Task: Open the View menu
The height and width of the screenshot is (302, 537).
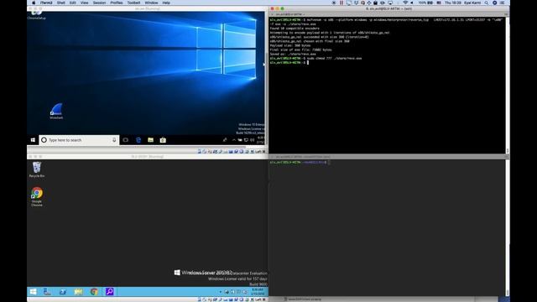Action: click(x=84, y=3)
